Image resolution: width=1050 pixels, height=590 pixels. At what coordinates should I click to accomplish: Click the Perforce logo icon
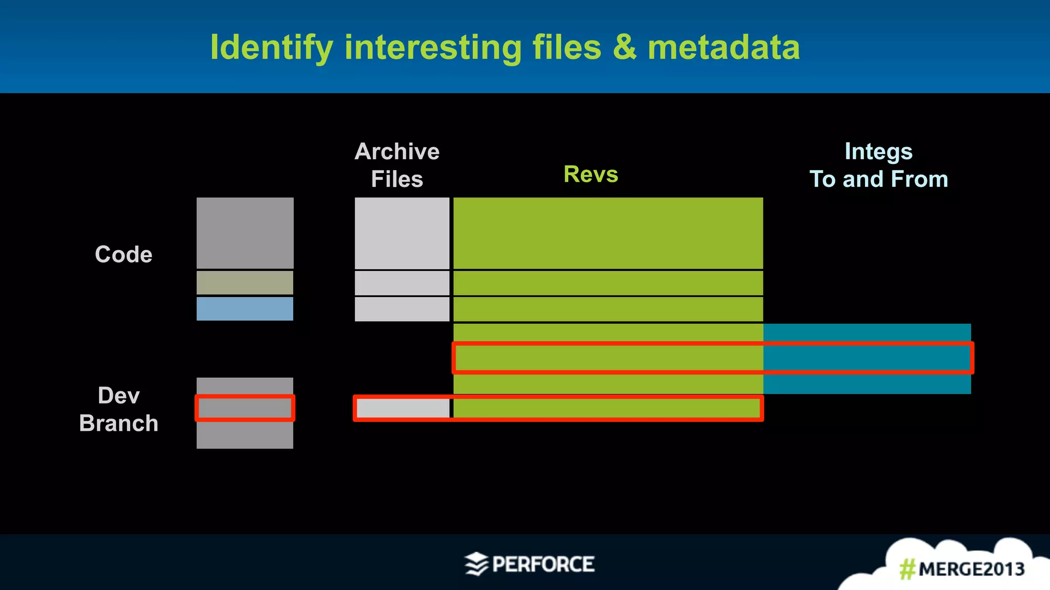click(x=476, y=564)
